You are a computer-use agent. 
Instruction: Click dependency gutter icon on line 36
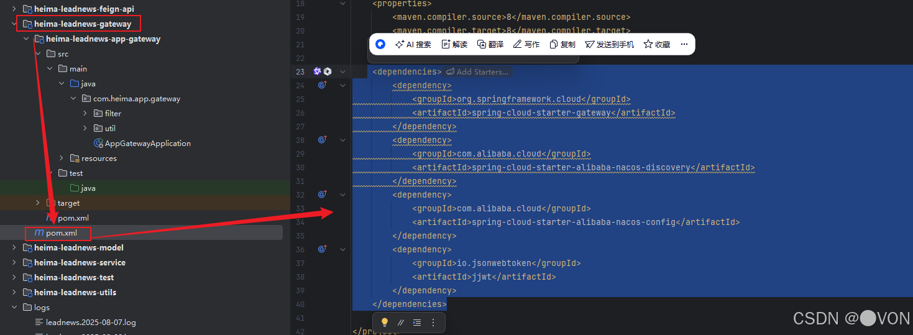pyautogui.click(x=323, y=249)
